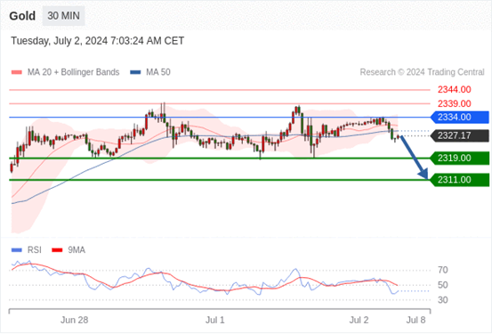Click the Jun 28 date axis label

75,320
